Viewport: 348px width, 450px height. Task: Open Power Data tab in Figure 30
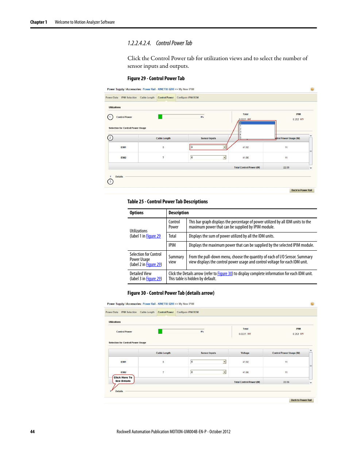(x=112, y=312)
